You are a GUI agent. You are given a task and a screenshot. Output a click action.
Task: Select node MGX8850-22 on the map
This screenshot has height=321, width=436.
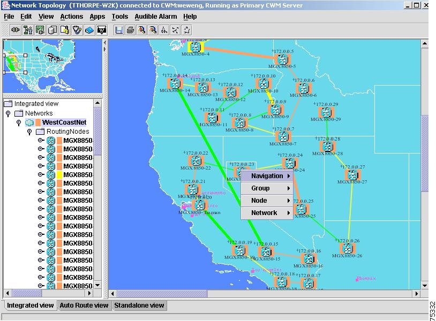tap(196, 160)
